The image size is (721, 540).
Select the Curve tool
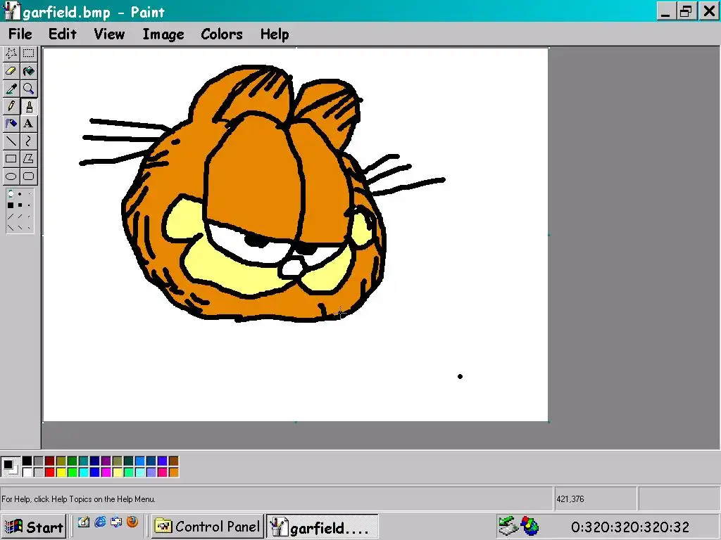pos(28,141)
